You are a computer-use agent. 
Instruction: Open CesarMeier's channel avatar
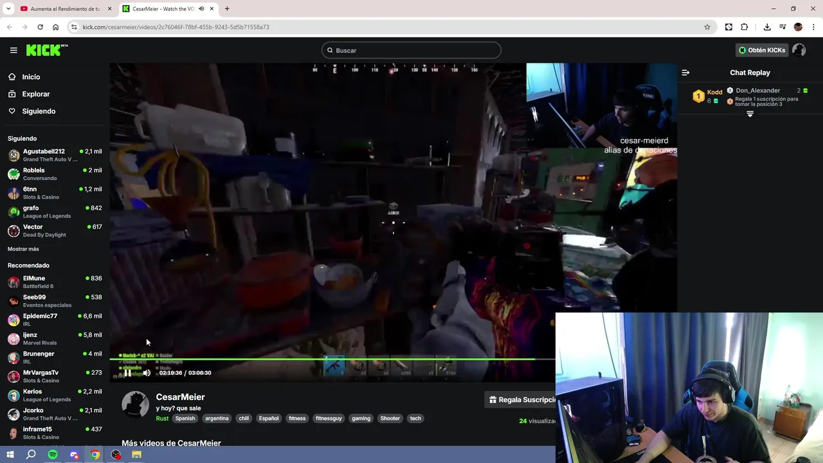tap(135, 404)
